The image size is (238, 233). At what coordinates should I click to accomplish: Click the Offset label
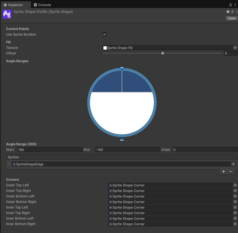(x=11, y=53)
